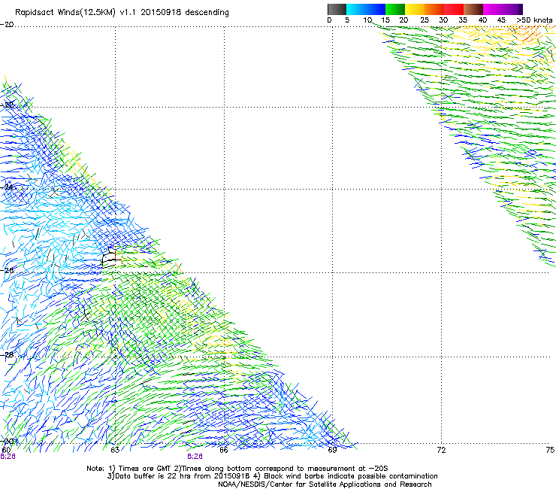Click the '5' label under the color legend
556x489 pixels.
point(347,20)
